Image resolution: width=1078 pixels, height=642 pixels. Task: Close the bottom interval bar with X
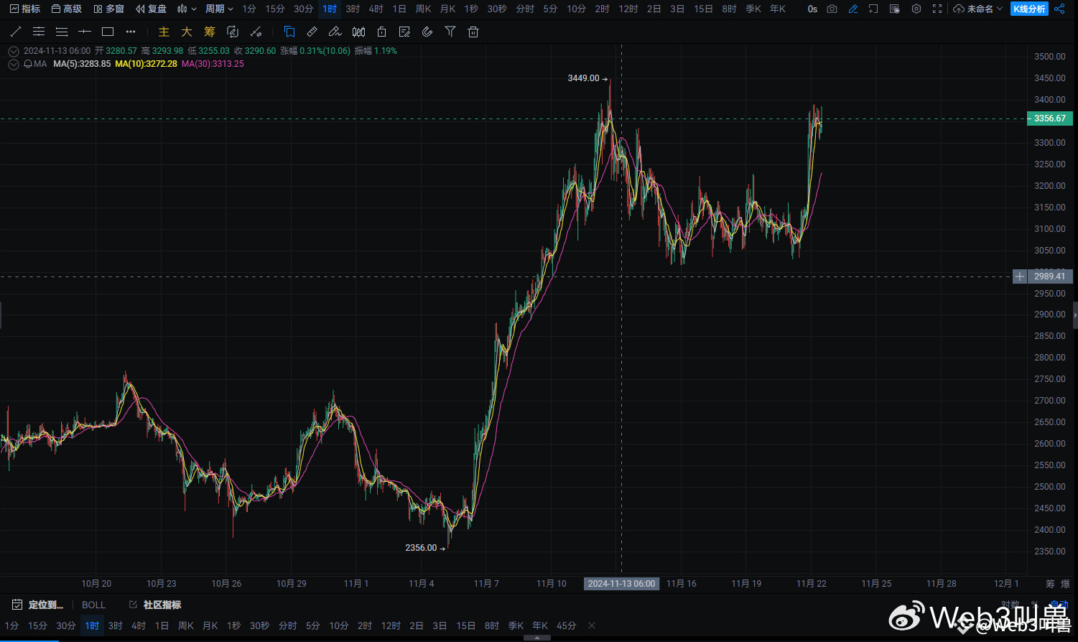click(592, 625)
